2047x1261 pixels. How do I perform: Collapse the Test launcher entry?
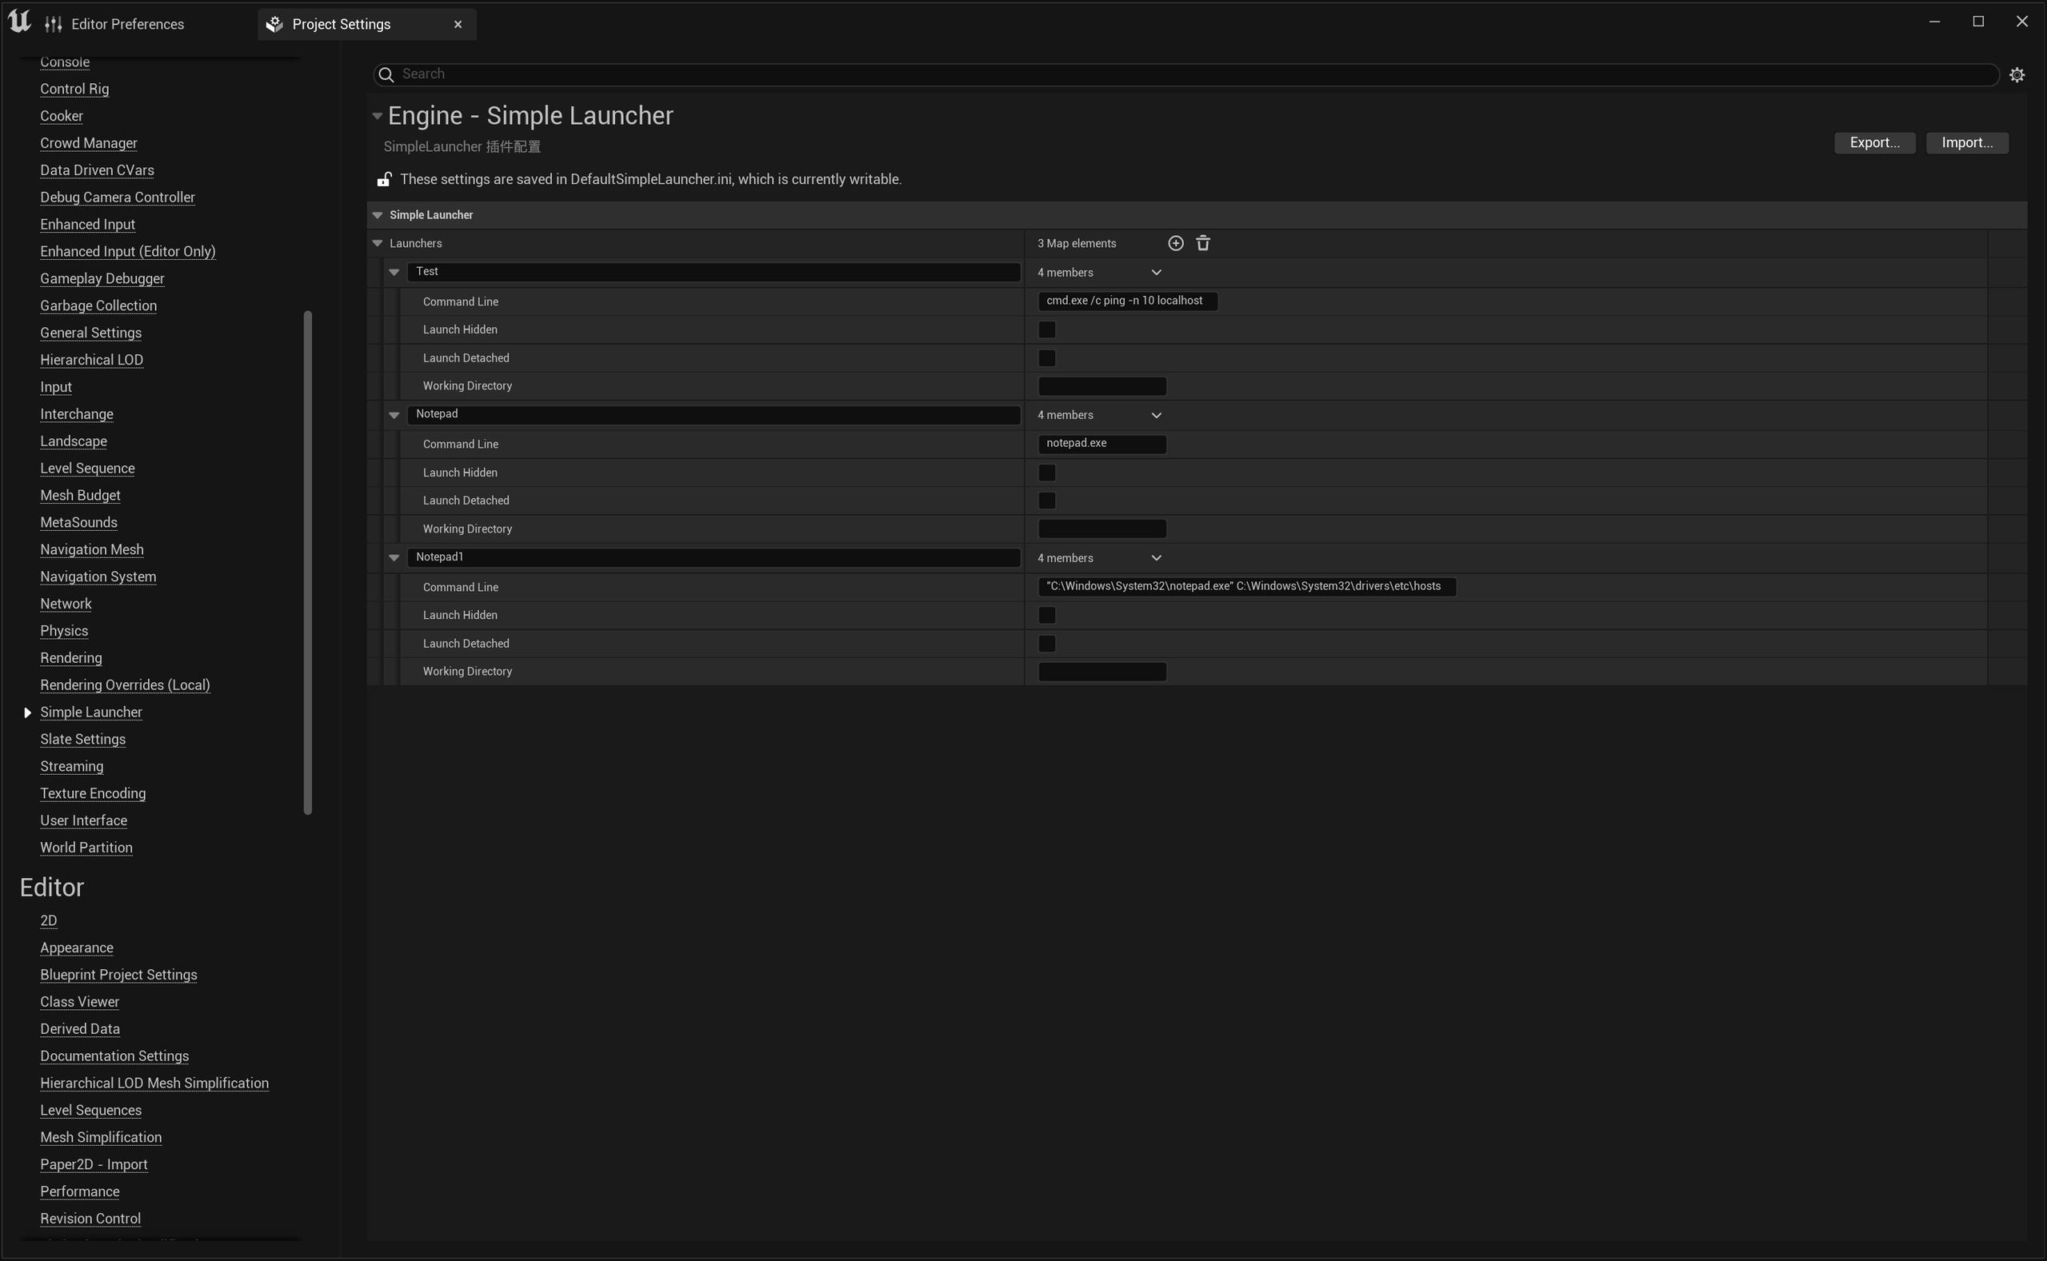tap(394, 273)
